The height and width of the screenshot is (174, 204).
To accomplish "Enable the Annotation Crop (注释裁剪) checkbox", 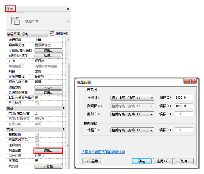I will coord(36,145).
